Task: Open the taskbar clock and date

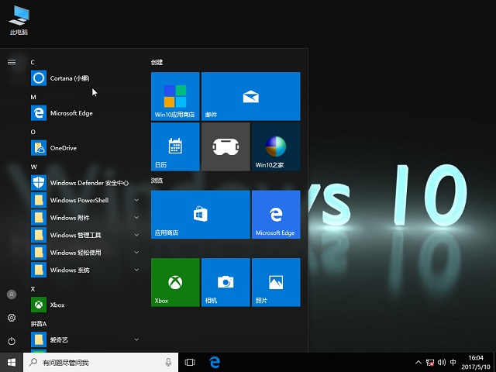Action: point(476,362)
